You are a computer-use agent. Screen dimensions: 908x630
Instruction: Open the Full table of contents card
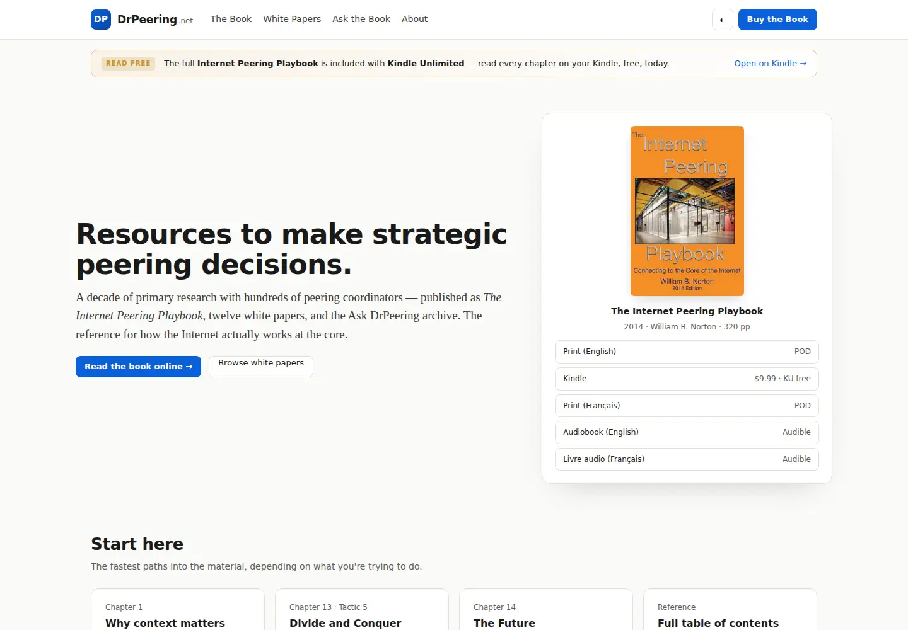730,610
